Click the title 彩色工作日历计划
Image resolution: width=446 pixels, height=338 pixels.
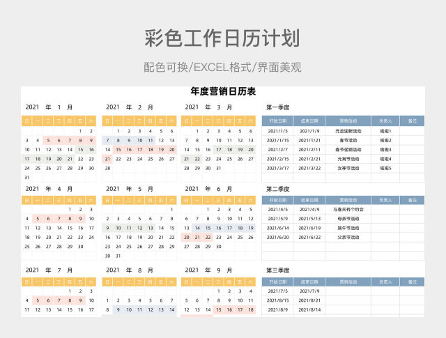click(222, 38)
